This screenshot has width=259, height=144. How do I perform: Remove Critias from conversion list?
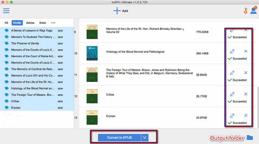point(246,94)
